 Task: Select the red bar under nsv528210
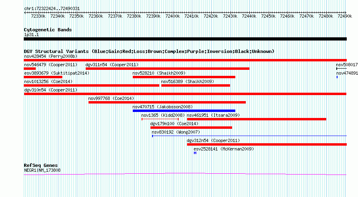tap(184, 77)
